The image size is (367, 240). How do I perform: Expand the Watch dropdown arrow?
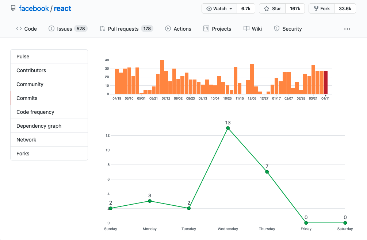231,9
